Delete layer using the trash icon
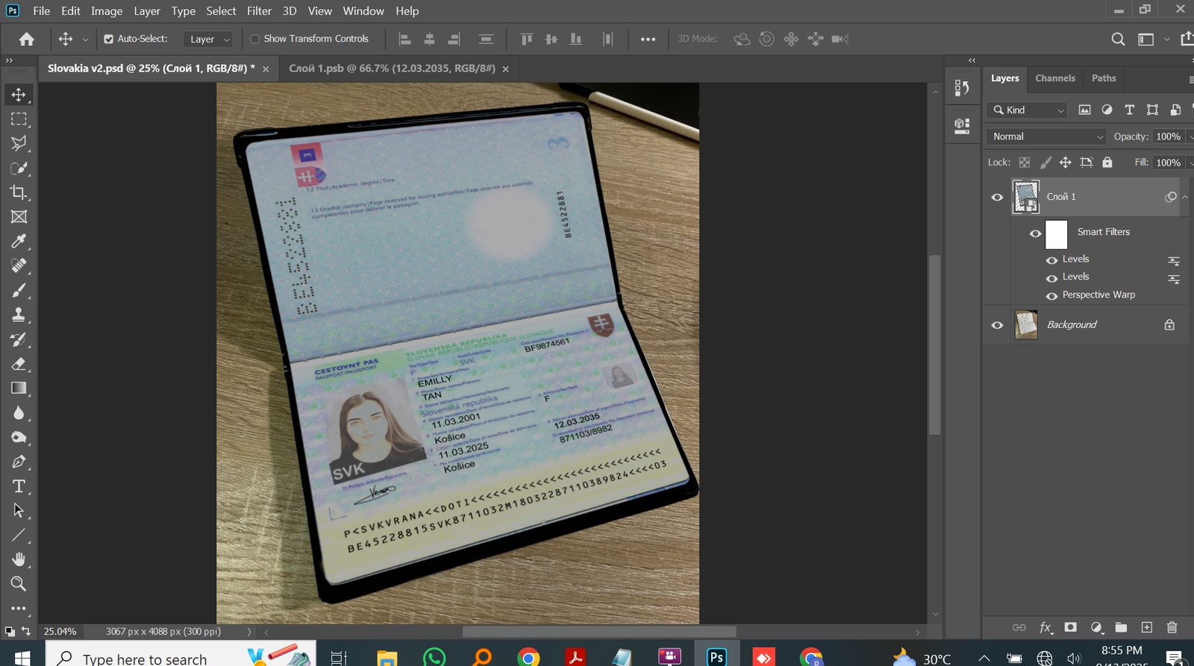 pyautogui.click(x=1172, y=628)
